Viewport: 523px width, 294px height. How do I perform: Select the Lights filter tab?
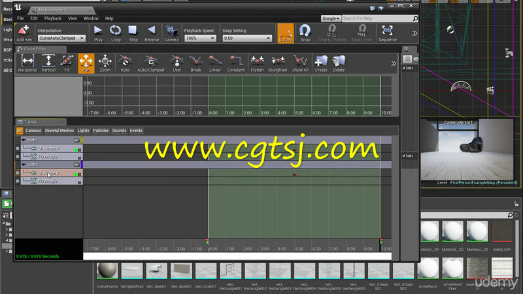(x=84, y=131)
